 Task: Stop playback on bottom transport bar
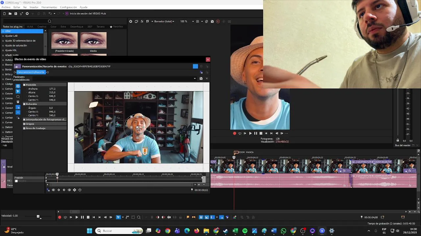[88, 217]
